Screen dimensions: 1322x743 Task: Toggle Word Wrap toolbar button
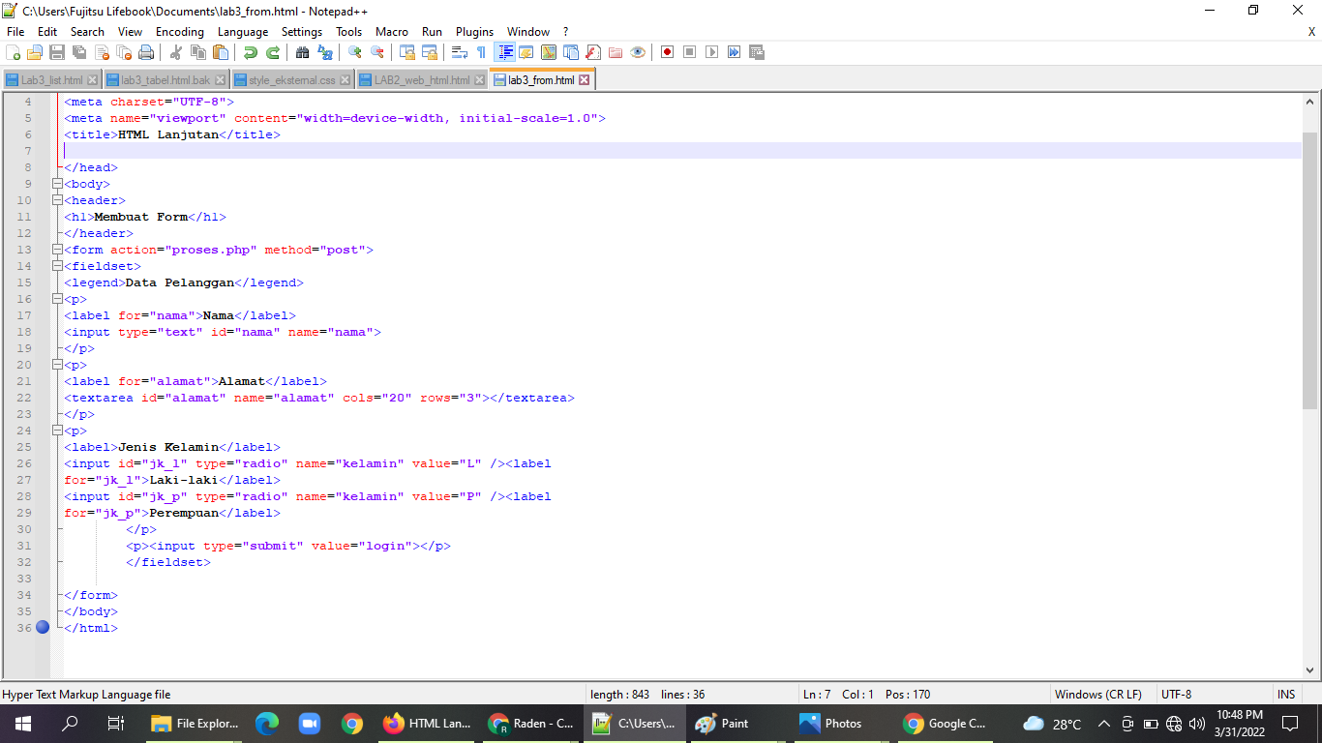click(460, 52)
